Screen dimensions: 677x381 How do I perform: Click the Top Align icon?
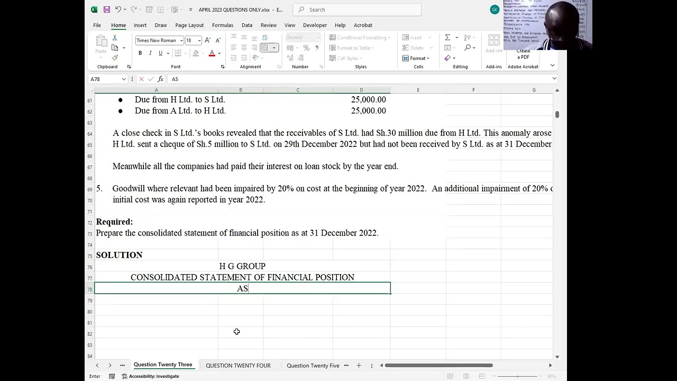[x=234, y=38]
